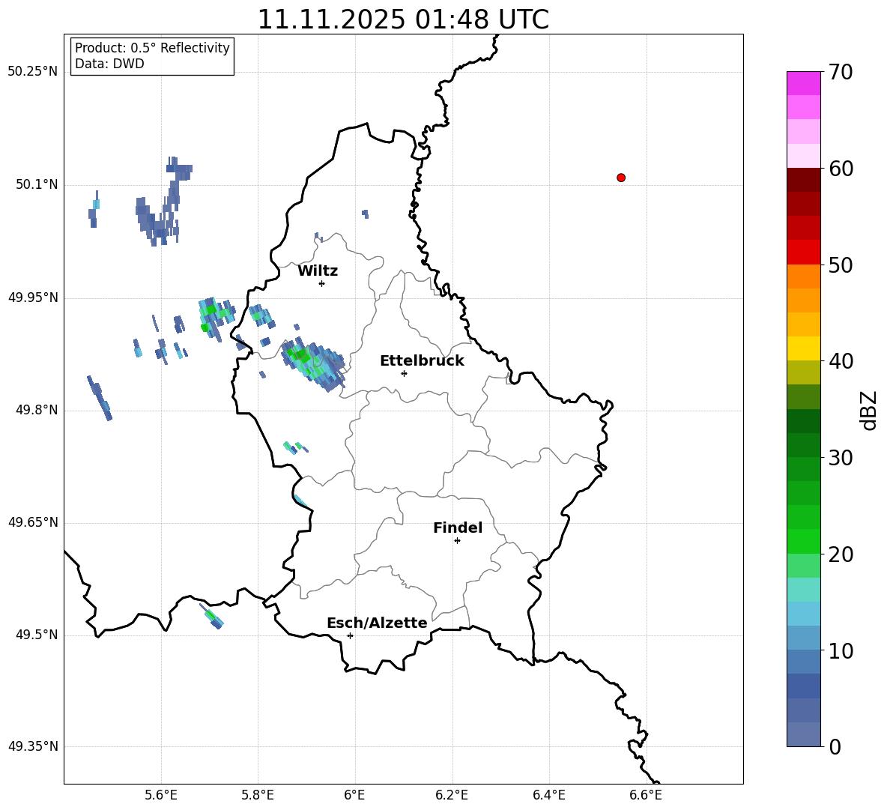Select the Ettelbruck city label
Viewport: 887px width, 810px height.
422,361
